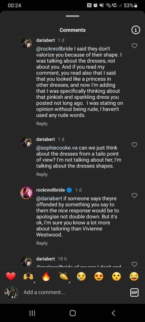Reply to dariabert's sophiecooke.va comment
The height and width of the screenshot is (322, 145).
click(x=42, y=174)
